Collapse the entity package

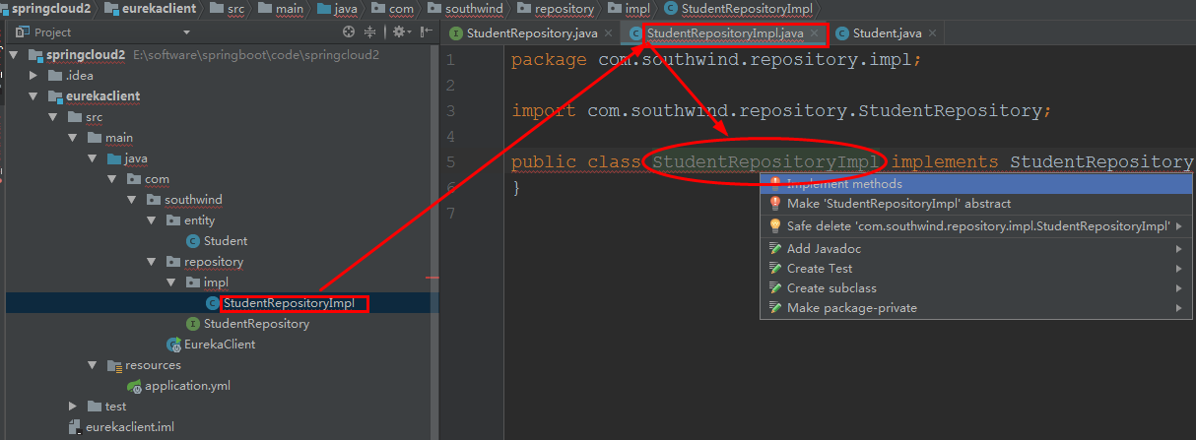tap(152, 220)
